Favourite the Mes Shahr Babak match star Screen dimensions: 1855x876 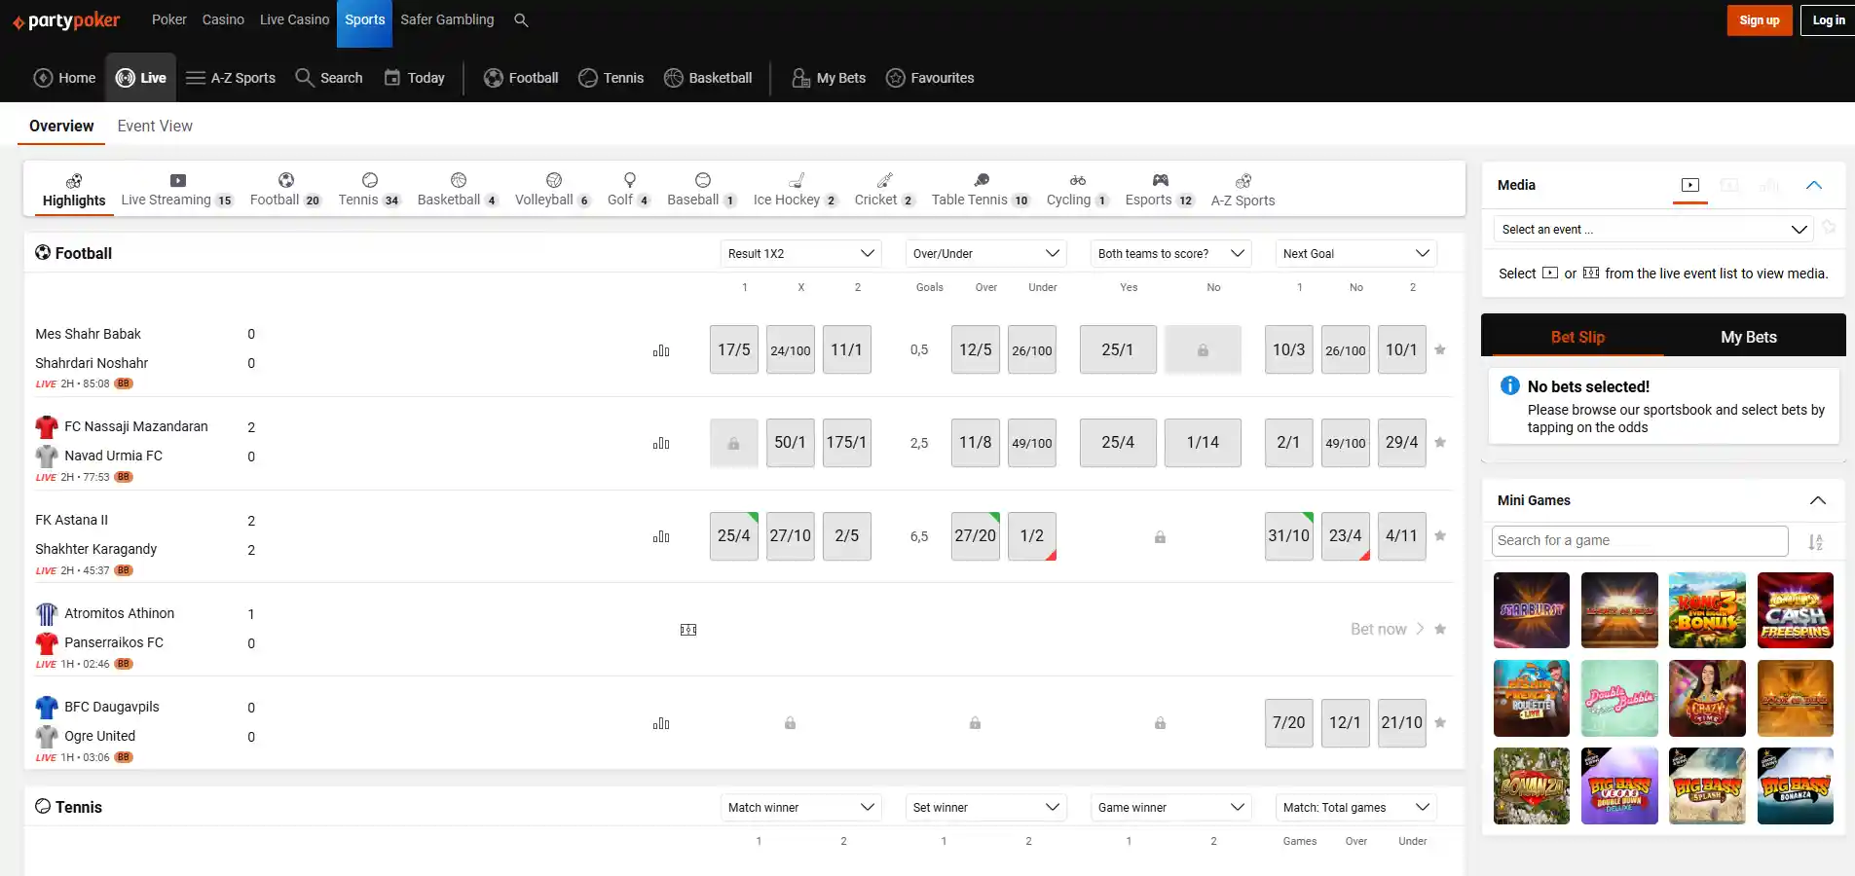coord(1440,349)
